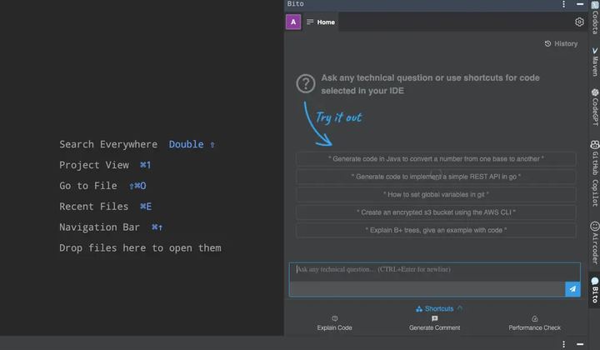This screenshot has width=600, height=350.
Task: Run the Generate Comment shortcut
Action: [x=434, y=323]
